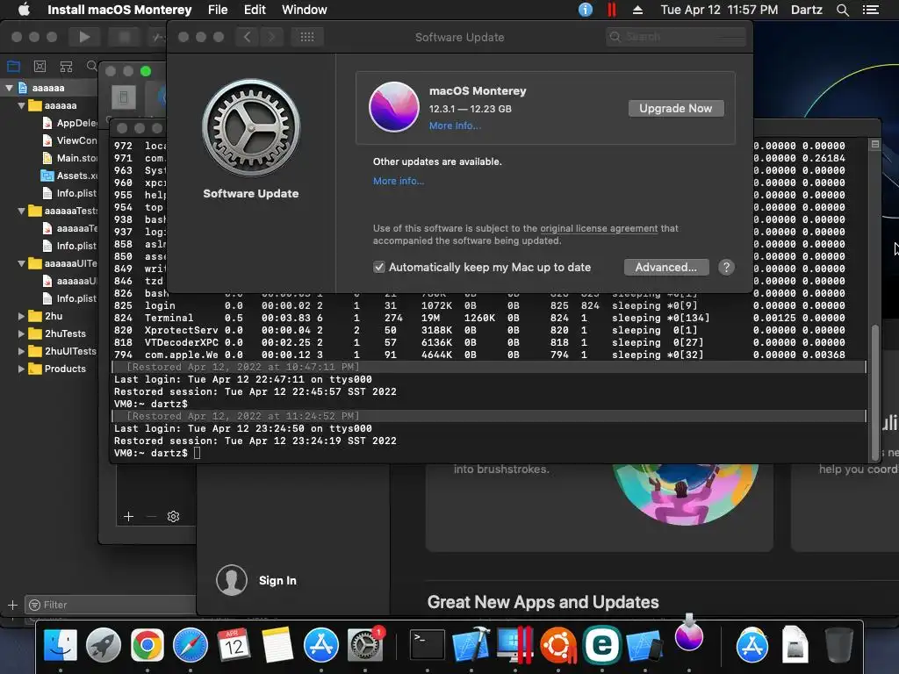
Task: Expand the 2hu folder
Action: point(21,316)
